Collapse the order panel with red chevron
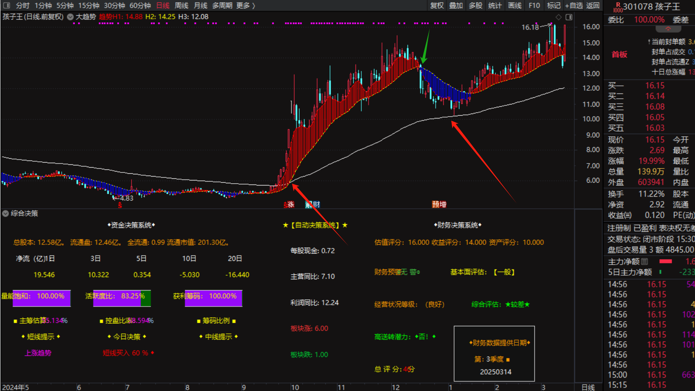 (x=668, y=29)
